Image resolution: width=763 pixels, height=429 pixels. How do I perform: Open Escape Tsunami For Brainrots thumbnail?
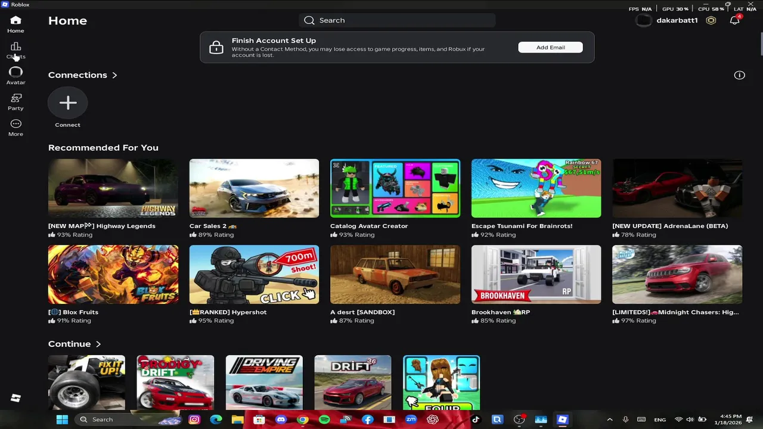536,188
